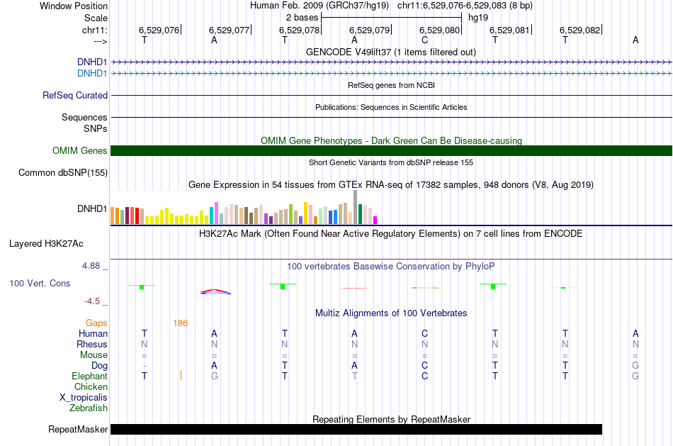Click 'Short Genetic Variants from dbSNP release 155'
673x446 pixels.
(391, 162)
